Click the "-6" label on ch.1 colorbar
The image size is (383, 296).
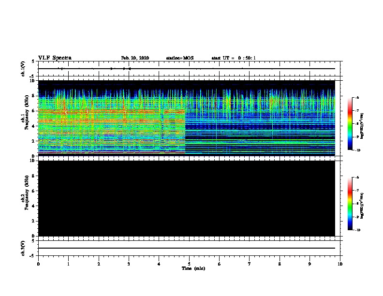(356, 97)
